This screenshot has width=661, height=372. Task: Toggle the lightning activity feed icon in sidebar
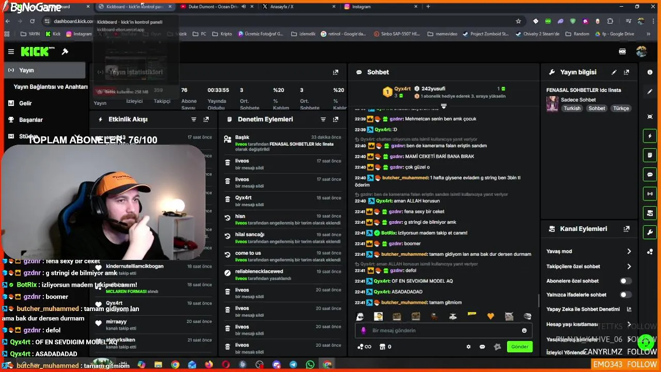pos(650,136)
